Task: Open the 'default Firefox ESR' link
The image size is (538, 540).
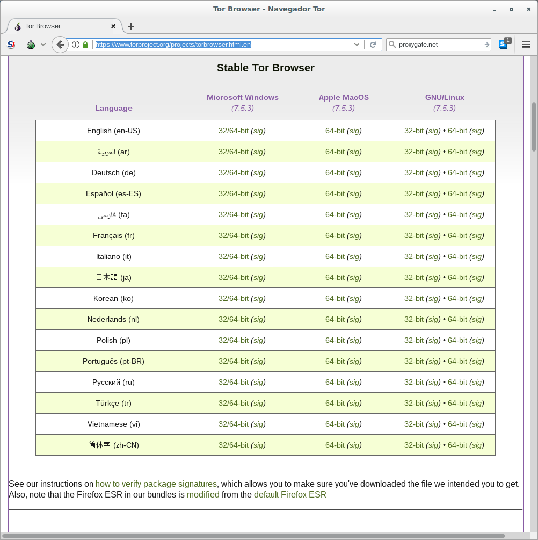Action: point(290,495)
